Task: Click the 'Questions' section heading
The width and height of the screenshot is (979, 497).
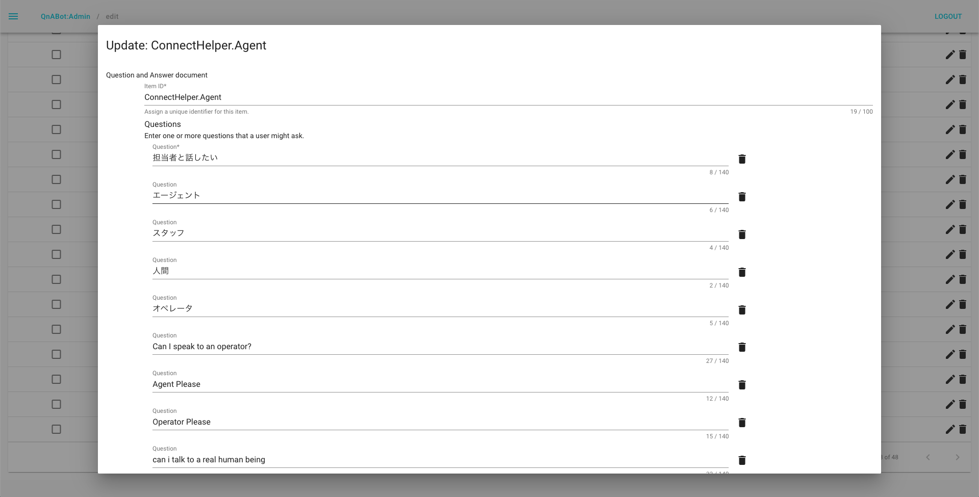Action: [x=163, y=124]
